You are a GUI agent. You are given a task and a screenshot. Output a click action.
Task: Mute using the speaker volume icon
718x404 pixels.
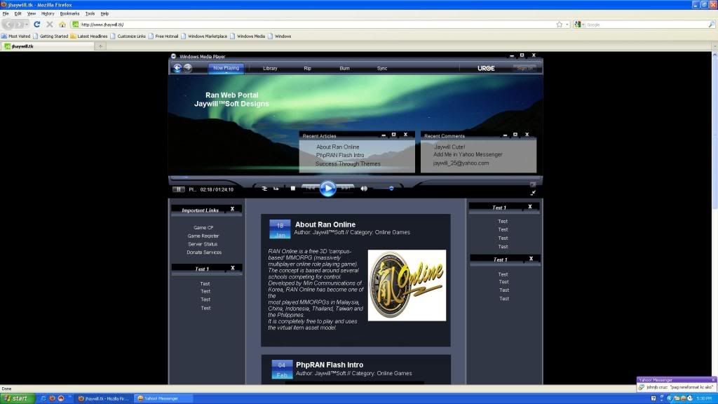364,188
